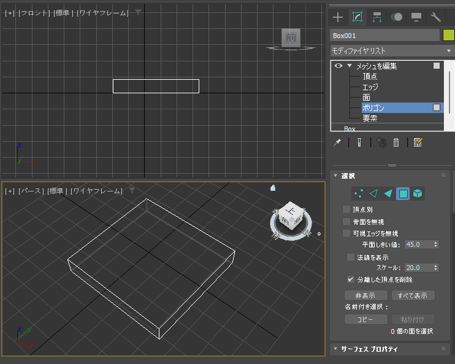Open the Motion command panel tab

(397, 17)
